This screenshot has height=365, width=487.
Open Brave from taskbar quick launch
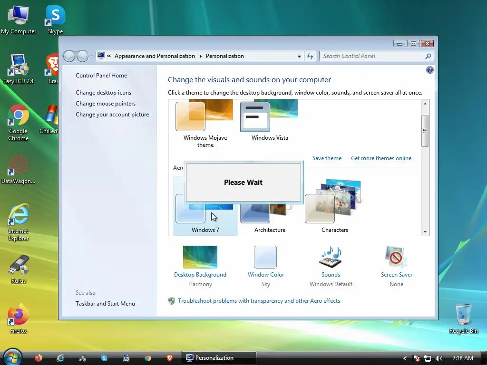170,358
